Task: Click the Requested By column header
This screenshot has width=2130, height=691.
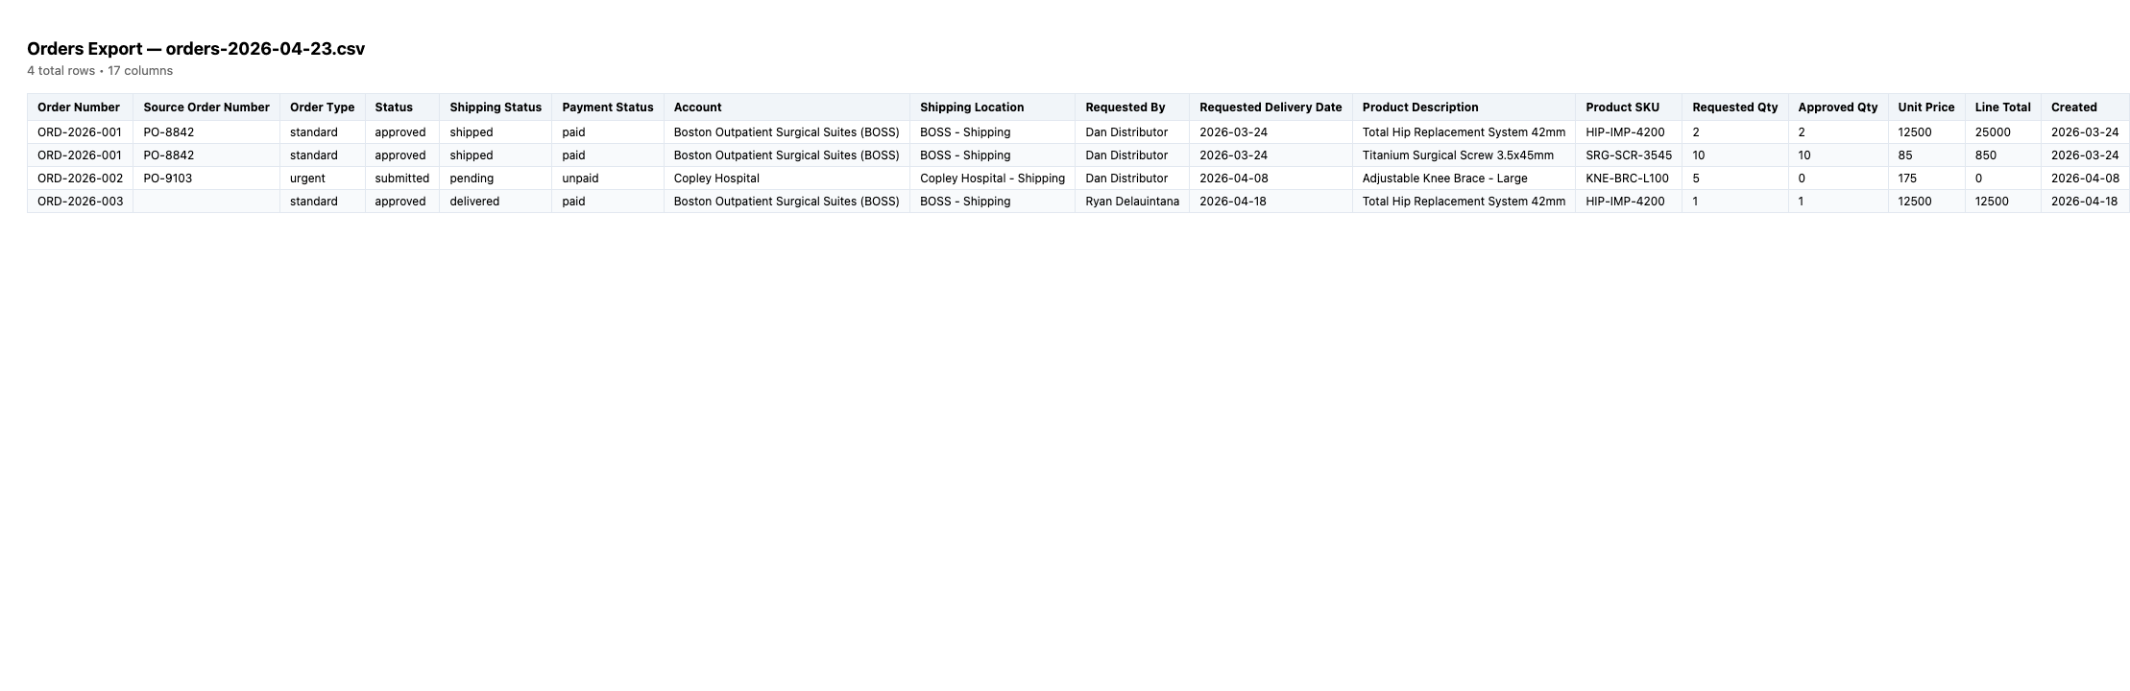Action: [1132, 107]
